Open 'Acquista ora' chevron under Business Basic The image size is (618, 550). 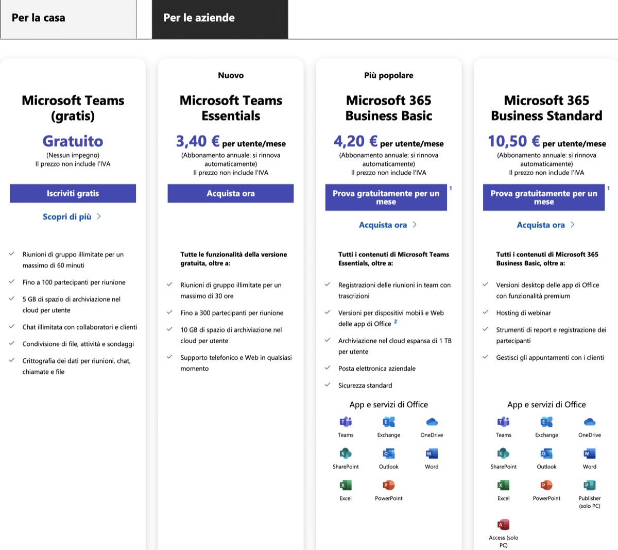(415, 224)
